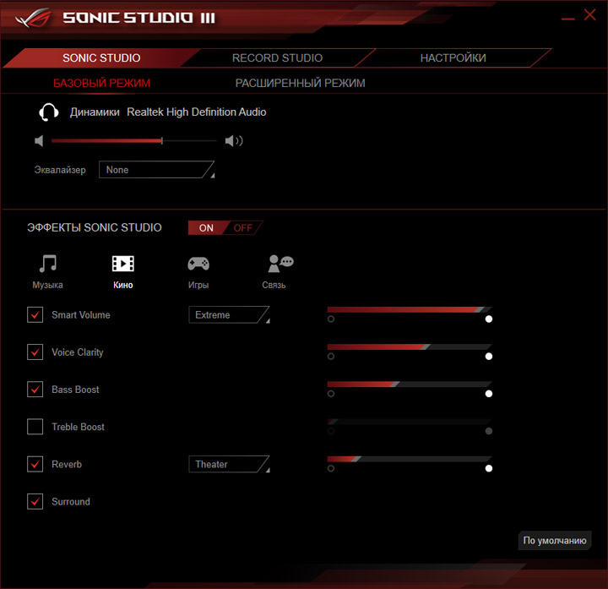
Task: Click Voice Clarity slider maximum dot
Action: click(x=489, y=357)
